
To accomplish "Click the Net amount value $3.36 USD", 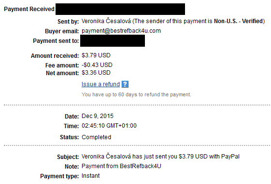I will pyautogui.click(x=96, y=73).
